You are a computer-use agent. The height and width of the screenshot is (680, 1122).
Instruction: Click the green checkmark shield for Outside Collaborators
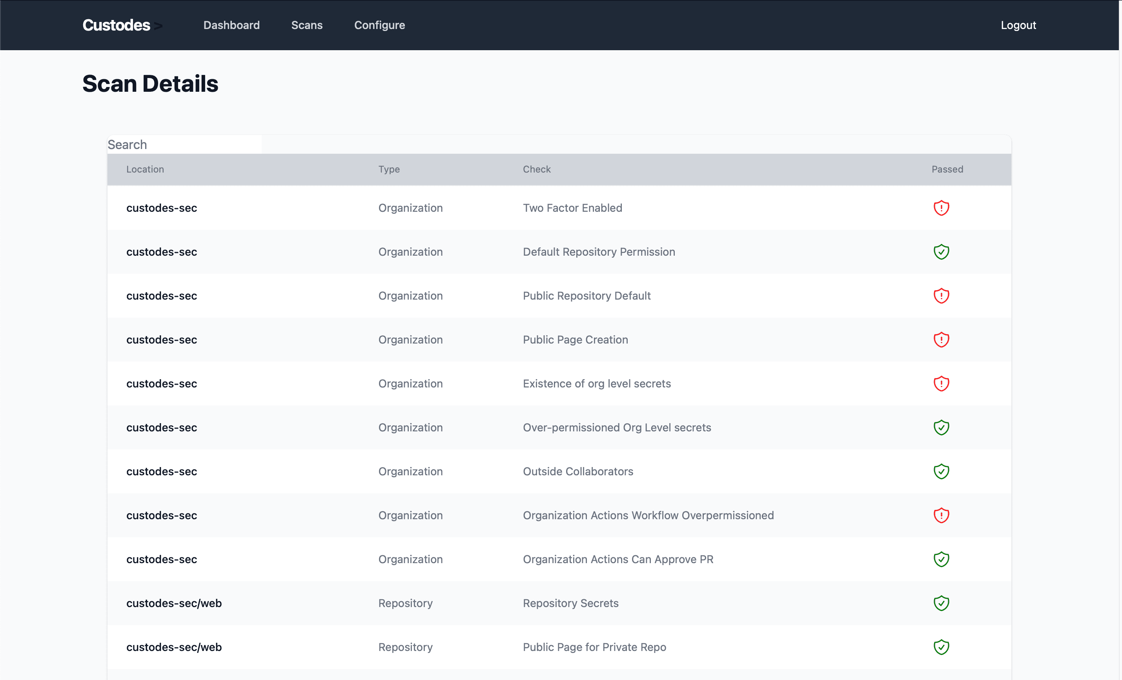(941, 471)
